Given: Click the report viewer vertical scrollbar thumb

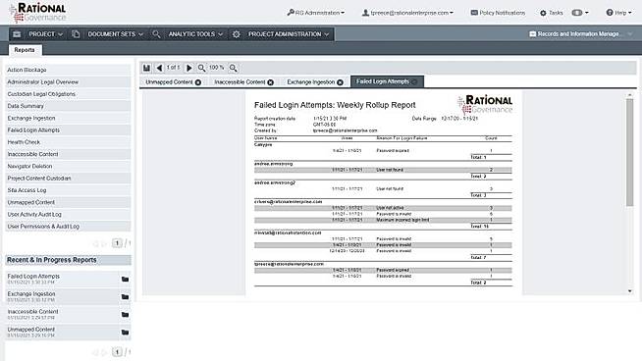Looking at the screenshot, I should click(629, 152).
